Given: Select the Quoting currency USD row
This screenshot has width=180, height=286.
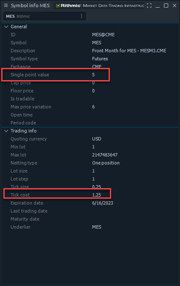Looking at the screenshot, I should click(x=90, y=139).
